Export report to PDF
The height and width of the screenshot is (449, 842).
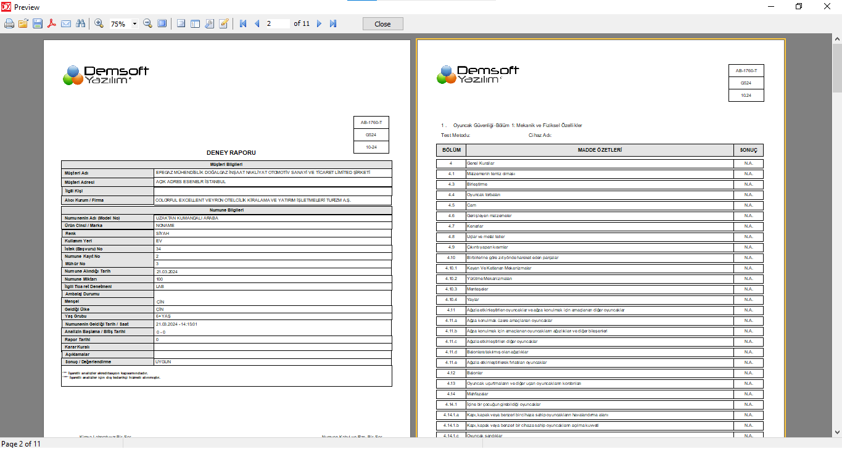[x=52, y=23]
